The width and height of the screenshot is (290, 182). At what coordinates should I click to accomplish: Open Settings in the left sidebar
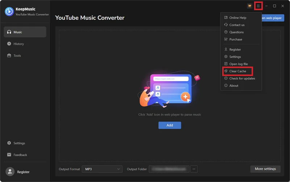25,143
